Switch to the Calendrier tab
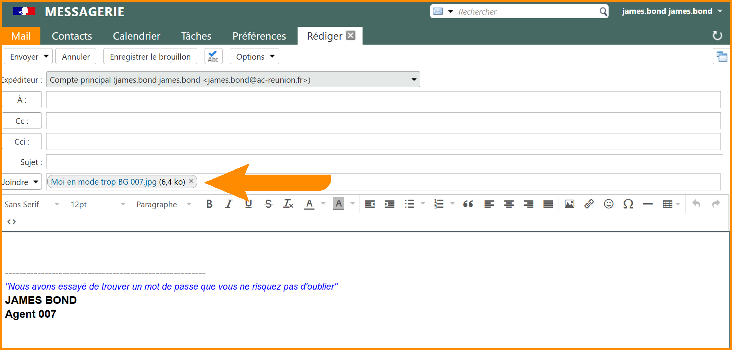The image size is (732, 350). tap(136, 36)
